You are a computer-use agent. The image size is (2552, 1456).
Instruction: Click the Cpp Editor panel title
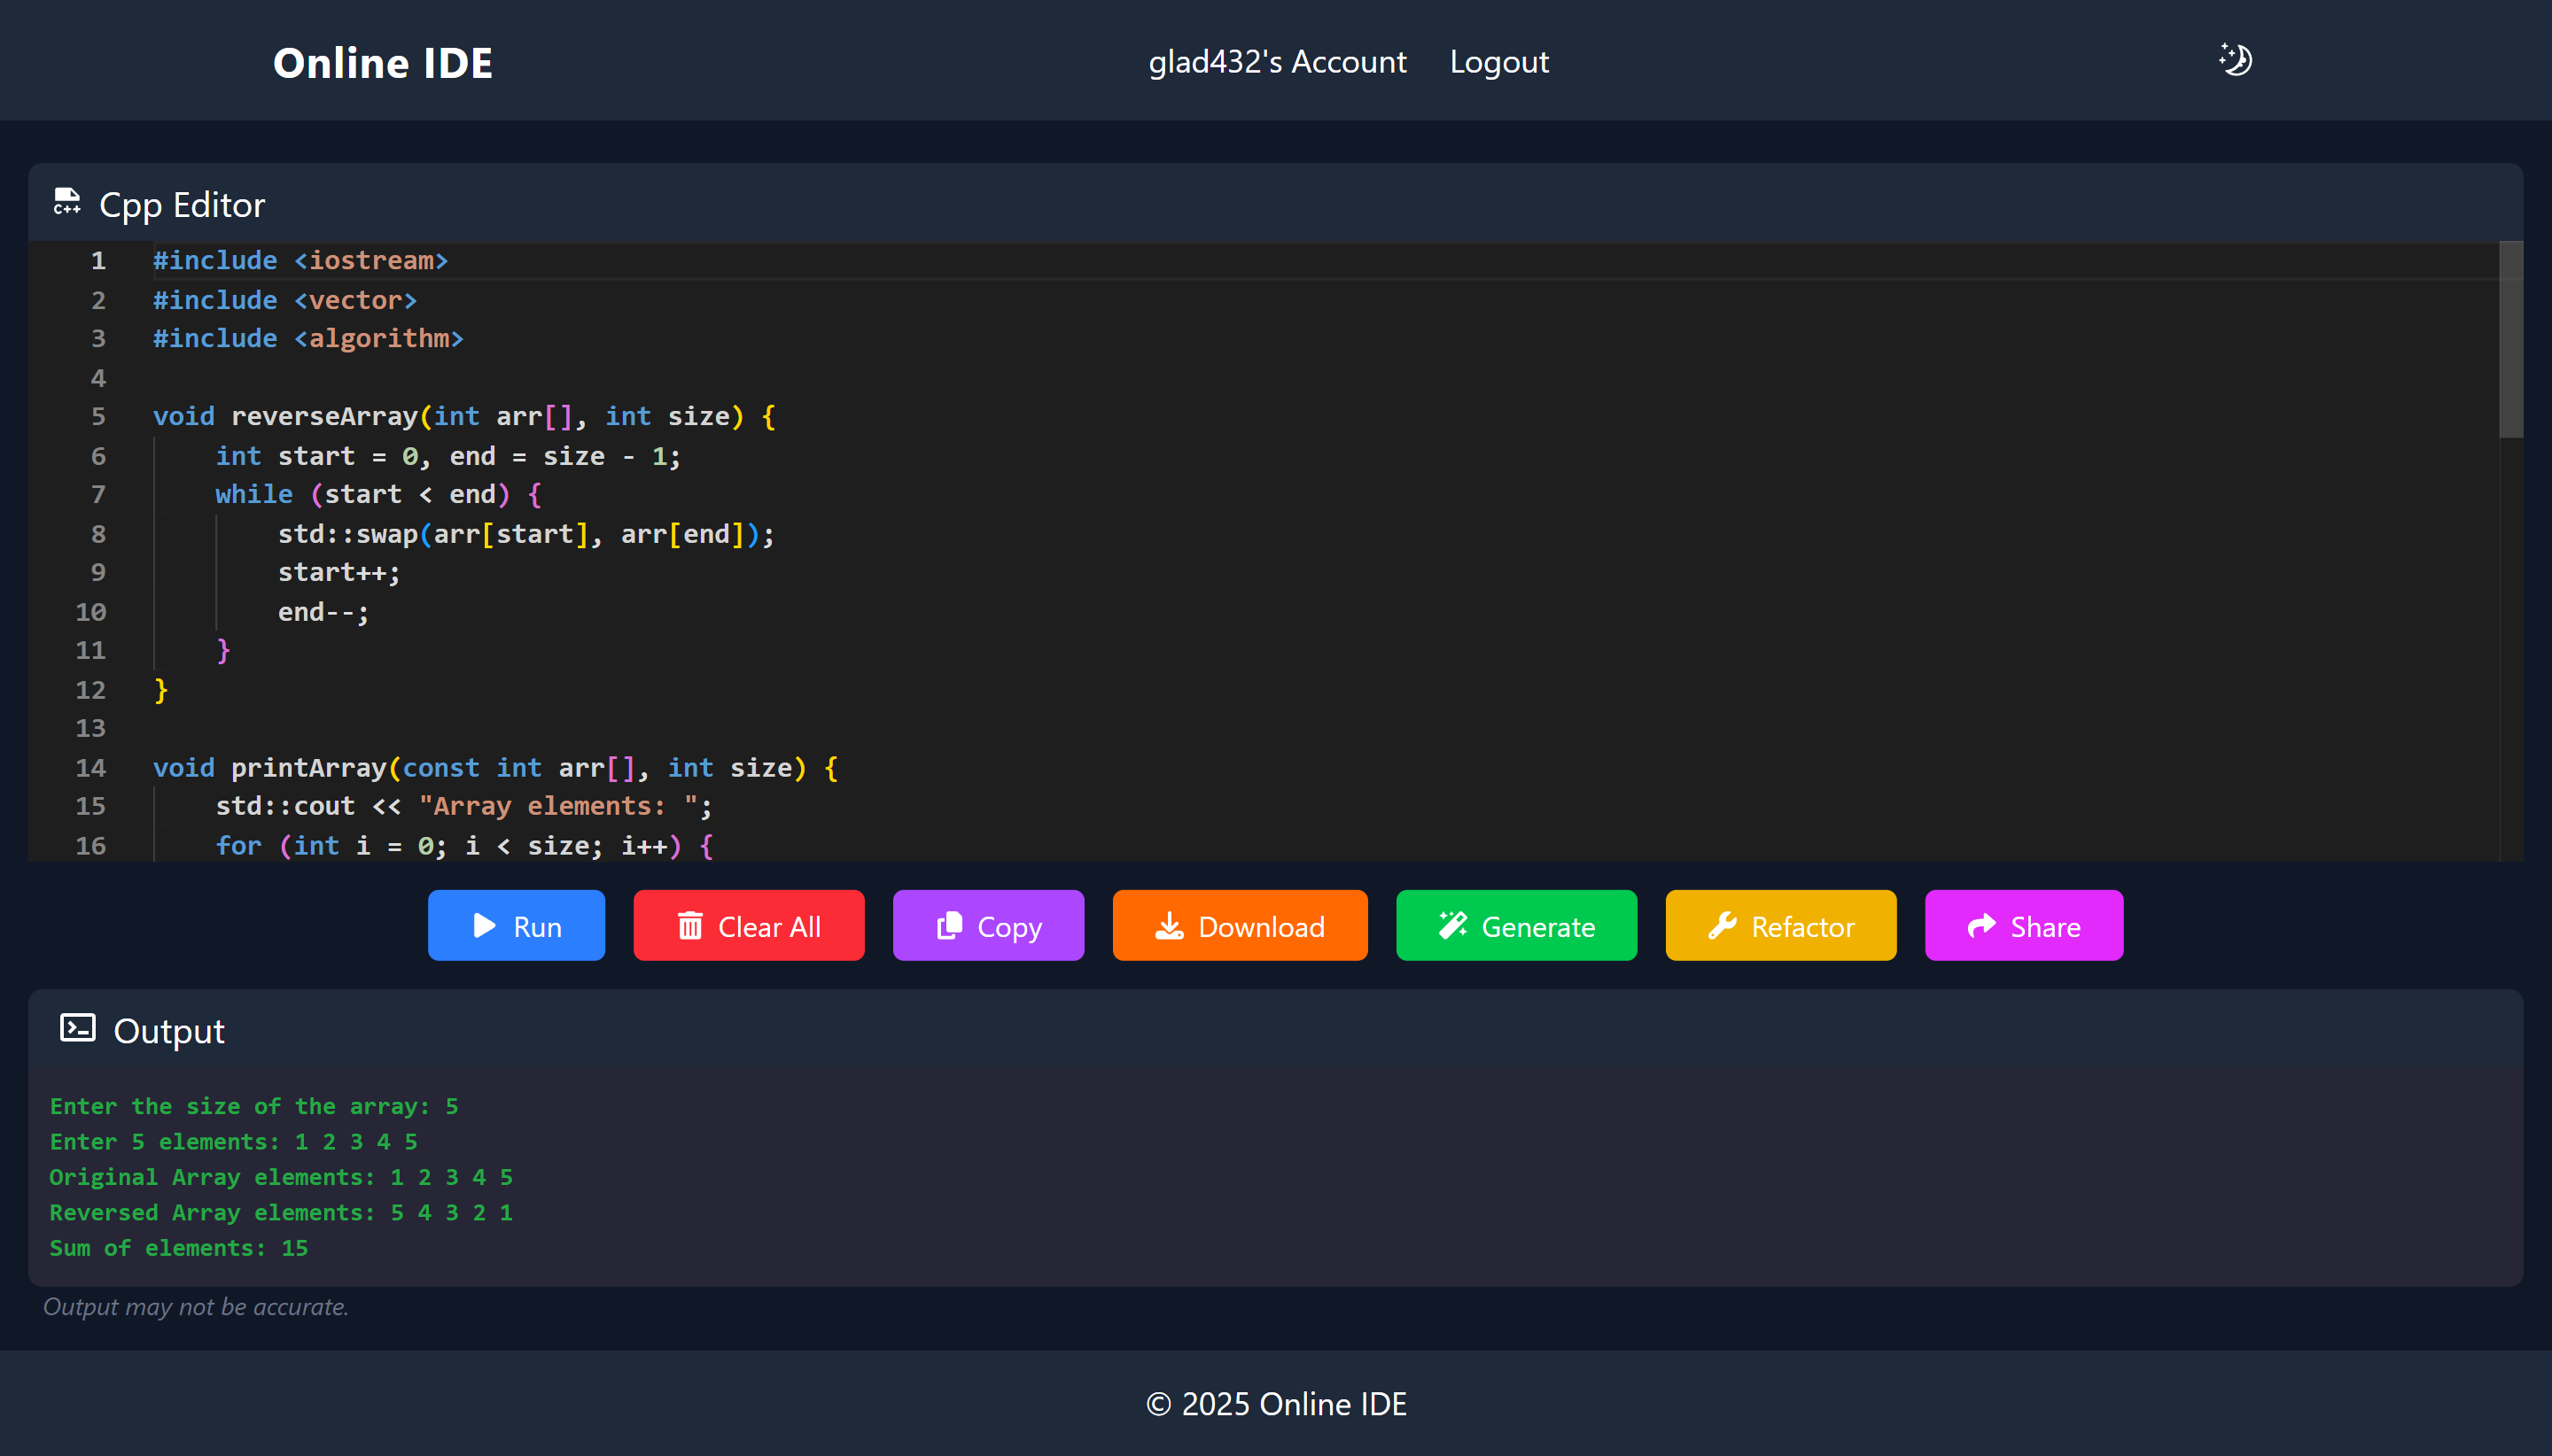pos(182,204)
